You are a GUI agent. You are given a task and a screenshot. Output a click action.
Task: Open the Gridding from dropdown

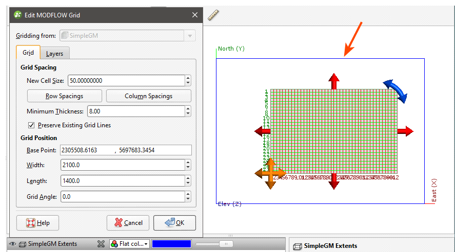click(191, 36)
